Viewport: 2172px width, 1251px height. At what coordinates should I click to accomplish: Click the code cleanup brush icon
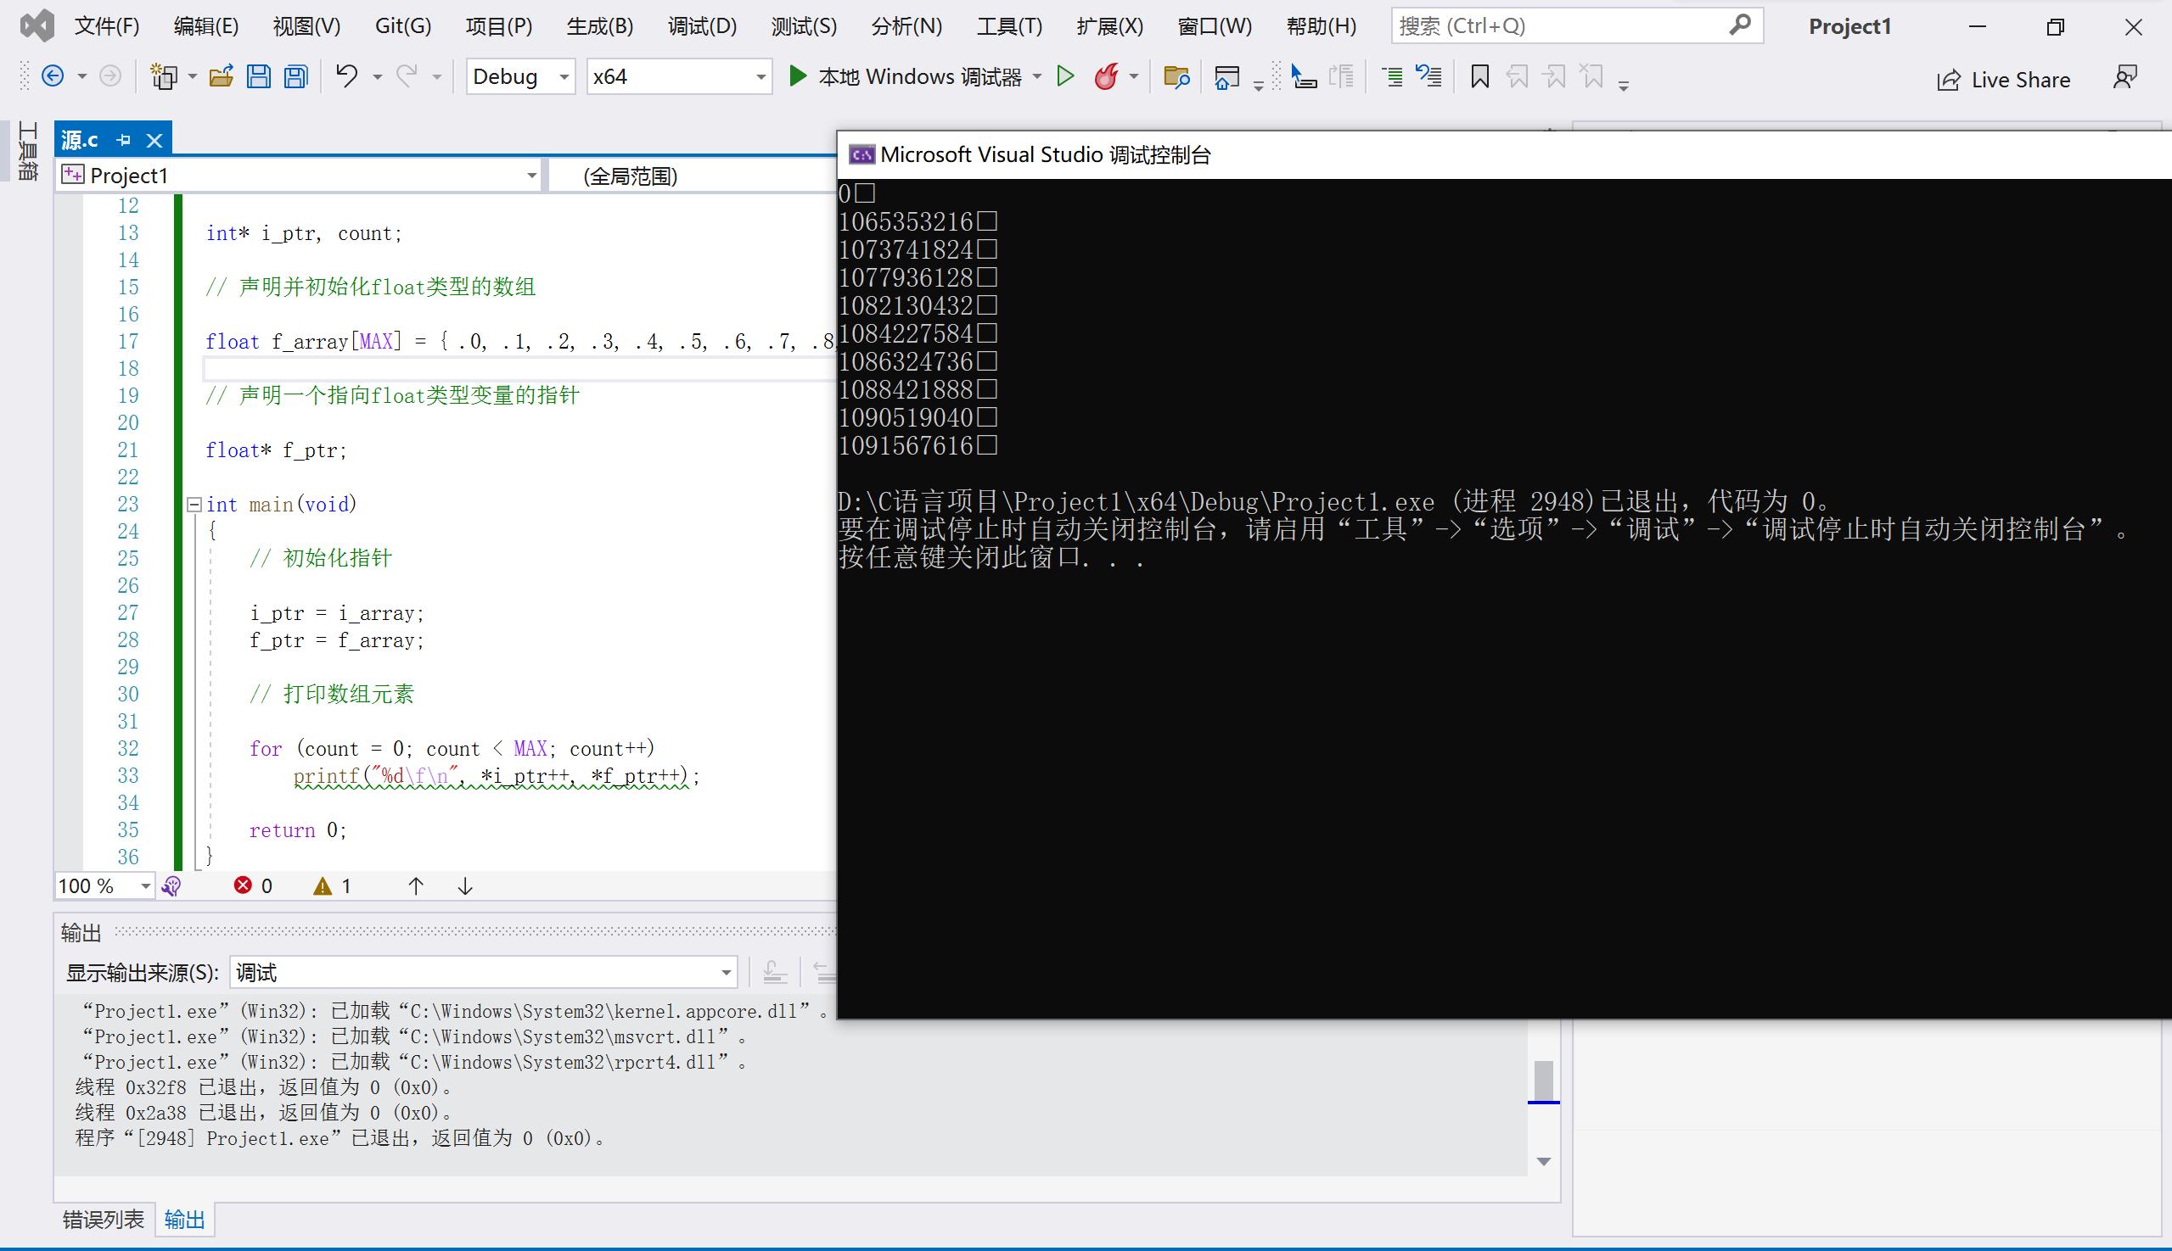(x=171, y=885)
